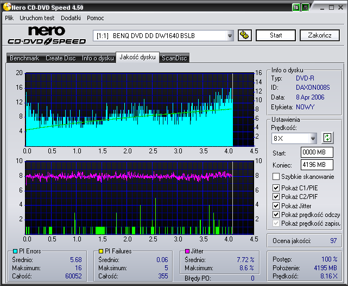Click the drive options icon beside drive selector

(x=245, y=35)
